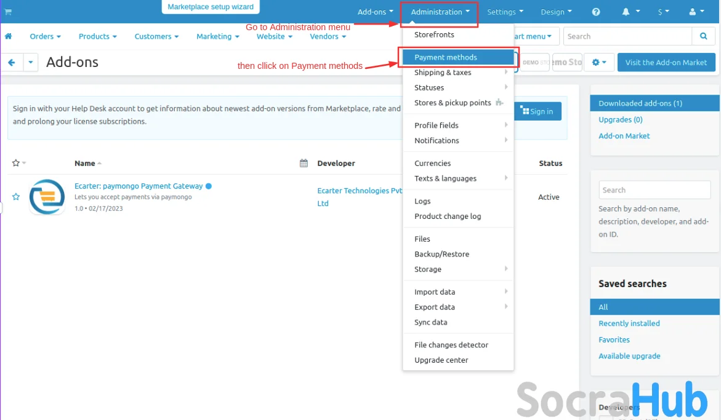Open the help question mark icon
The width and height of the screenshot is (721, 420).
point(595,12)
